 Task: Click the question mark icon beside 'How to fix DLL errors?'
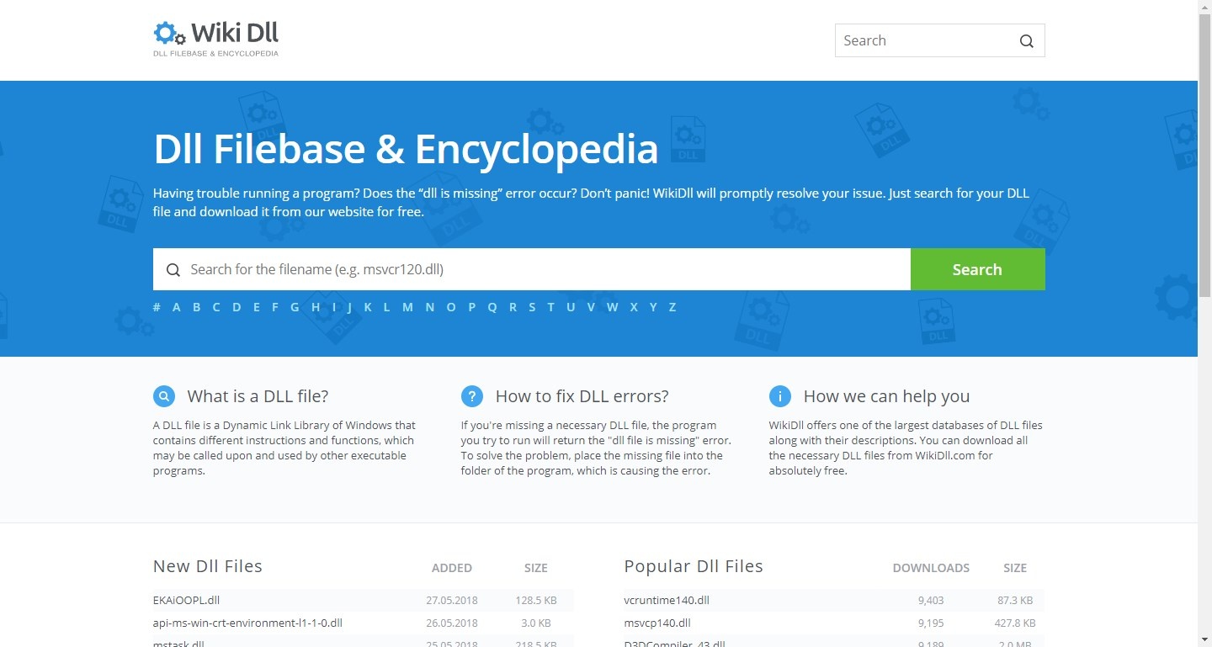472,396
